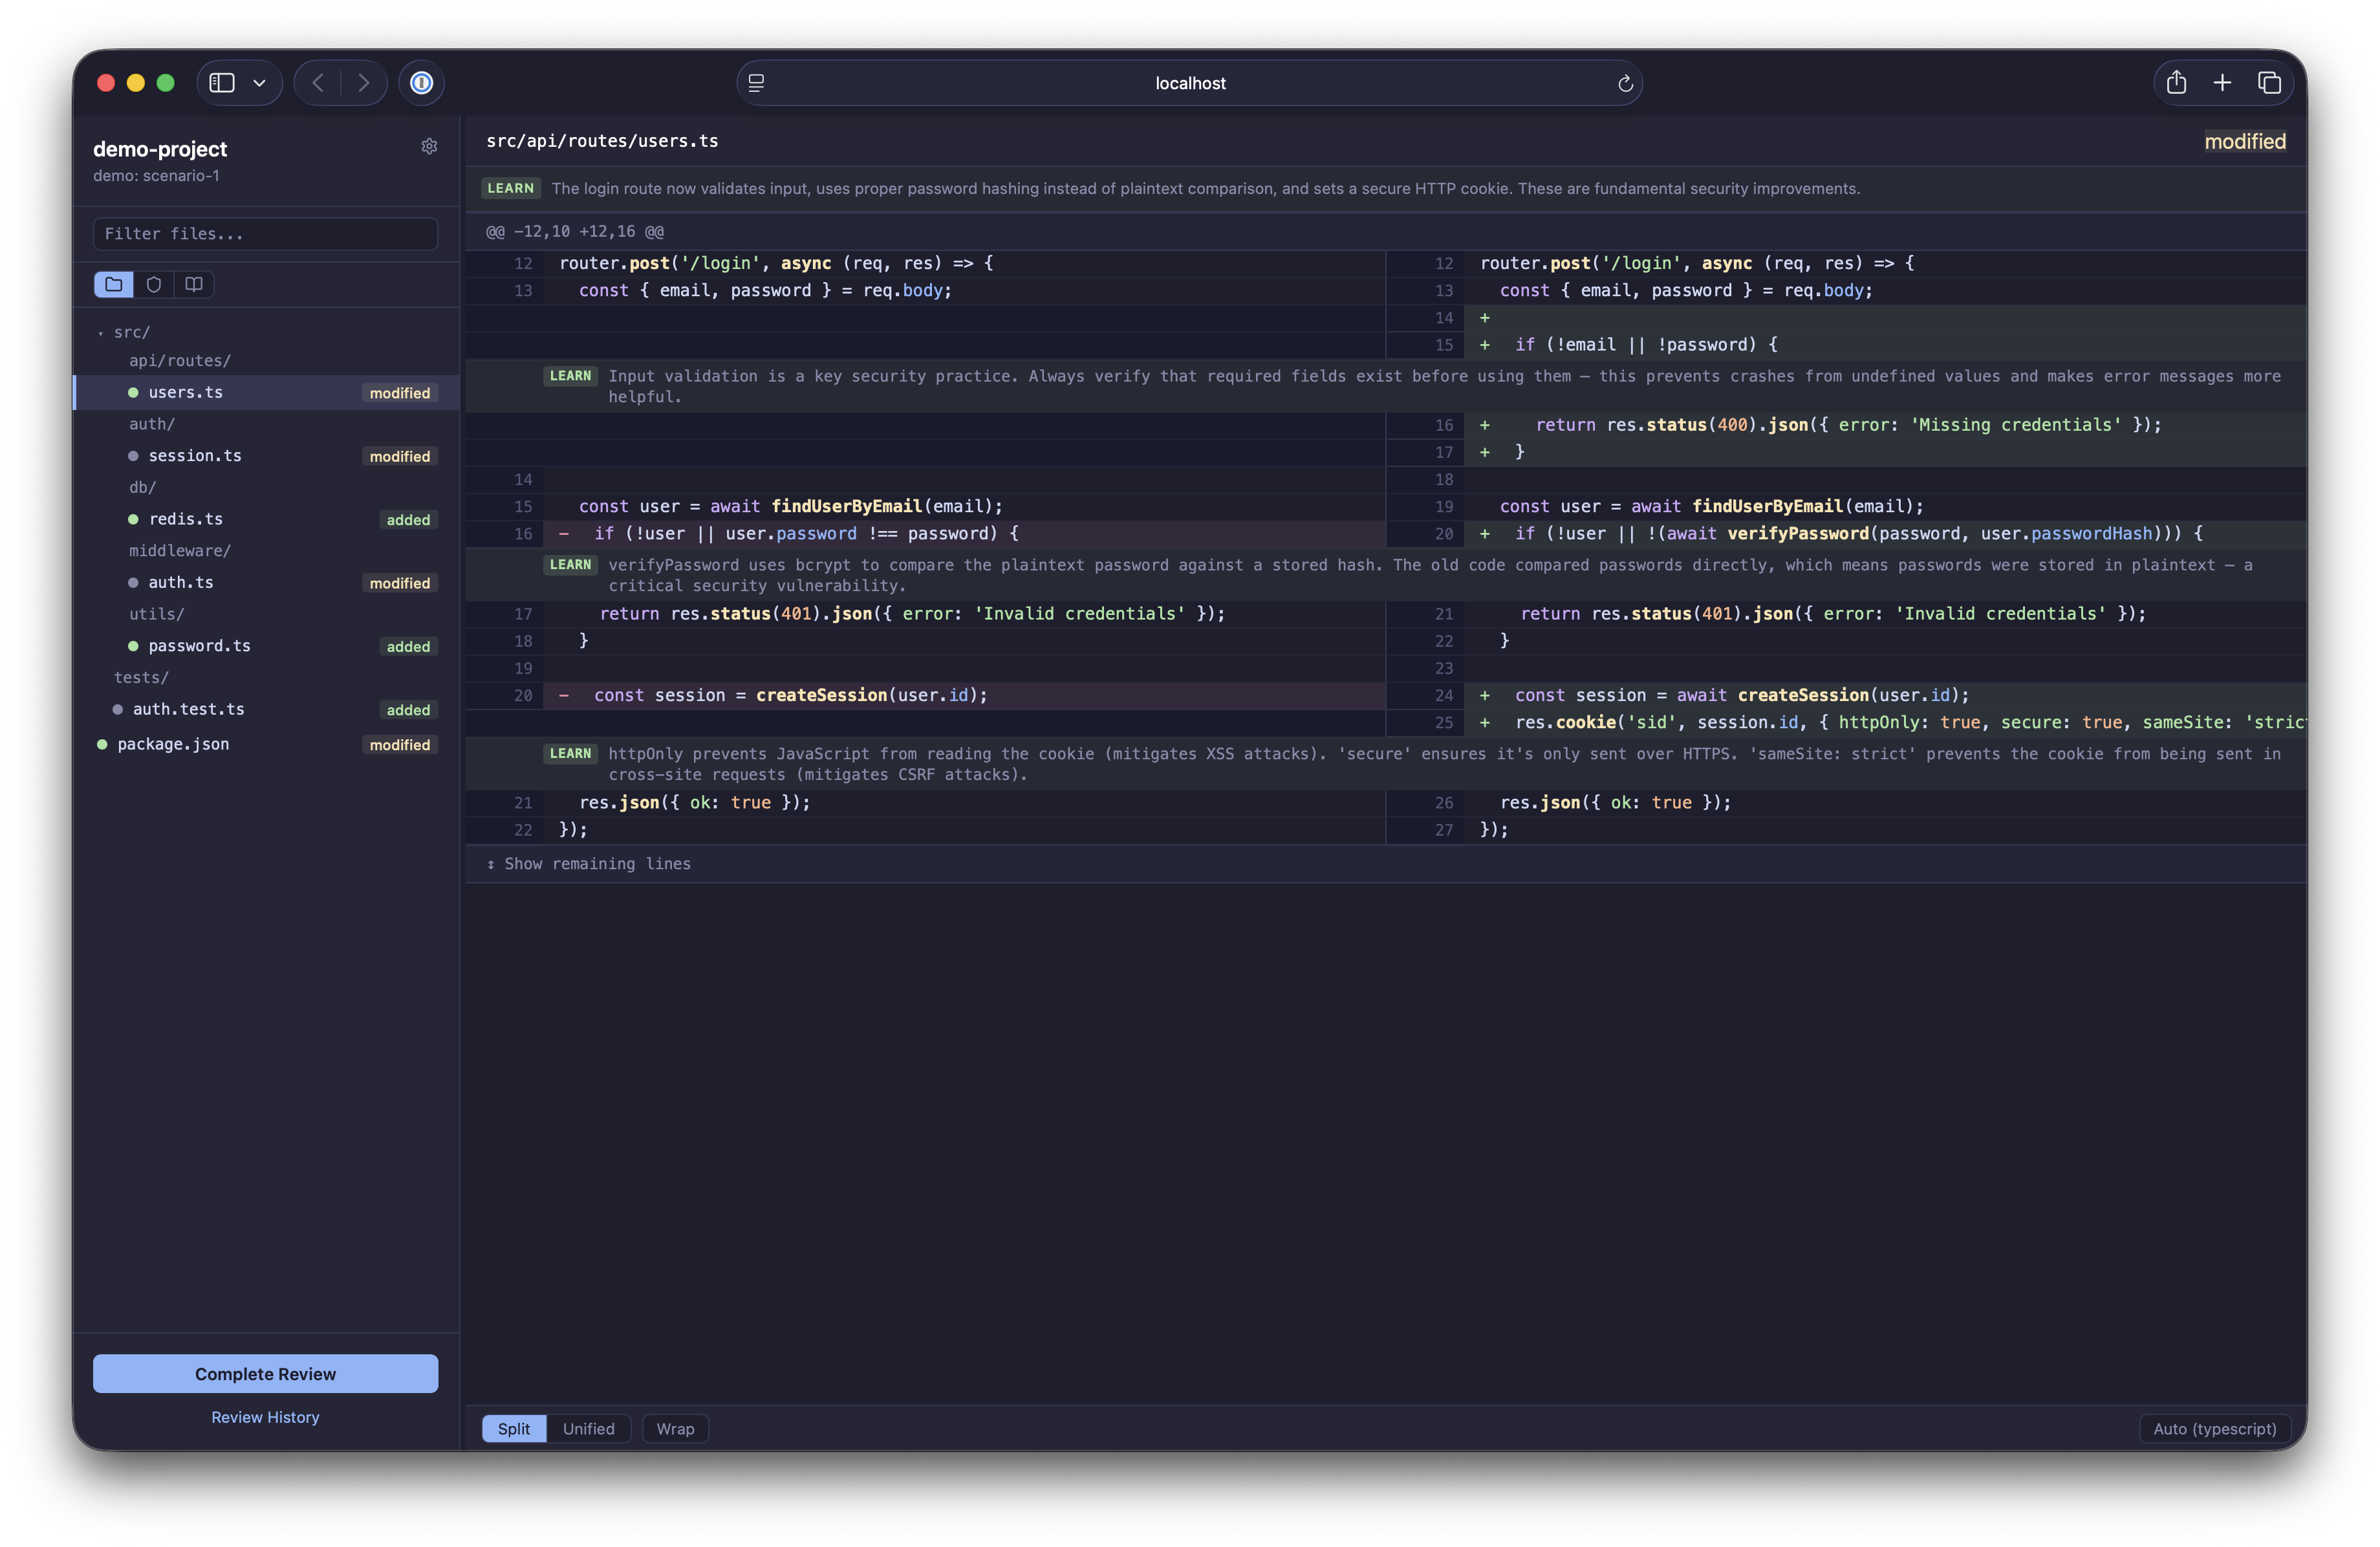Share the current page
This screenshot has width=2380, height=1547.
click(2176, 83)
